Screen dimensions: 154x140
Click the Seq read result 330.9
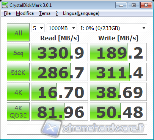point(60,52)
